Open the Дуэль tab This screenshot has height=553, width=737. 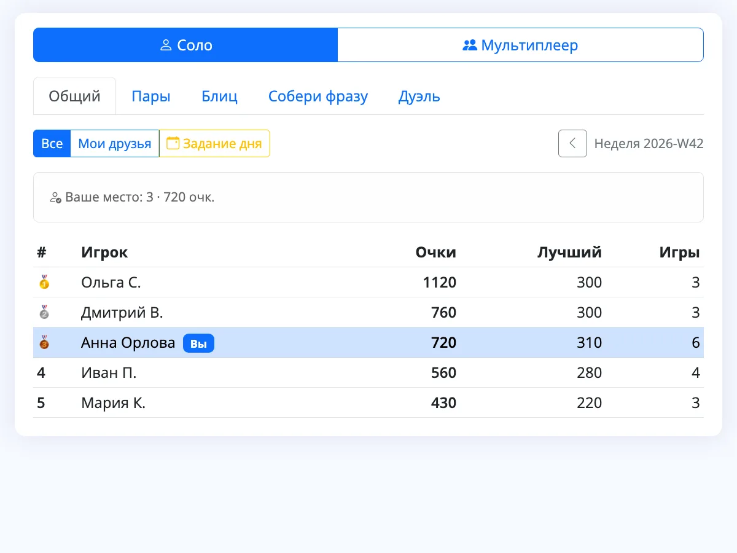419,96
